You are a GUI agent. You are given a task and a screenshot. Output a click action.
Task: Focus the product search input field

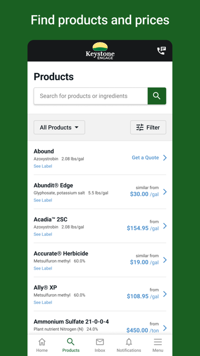click(91, 96)
